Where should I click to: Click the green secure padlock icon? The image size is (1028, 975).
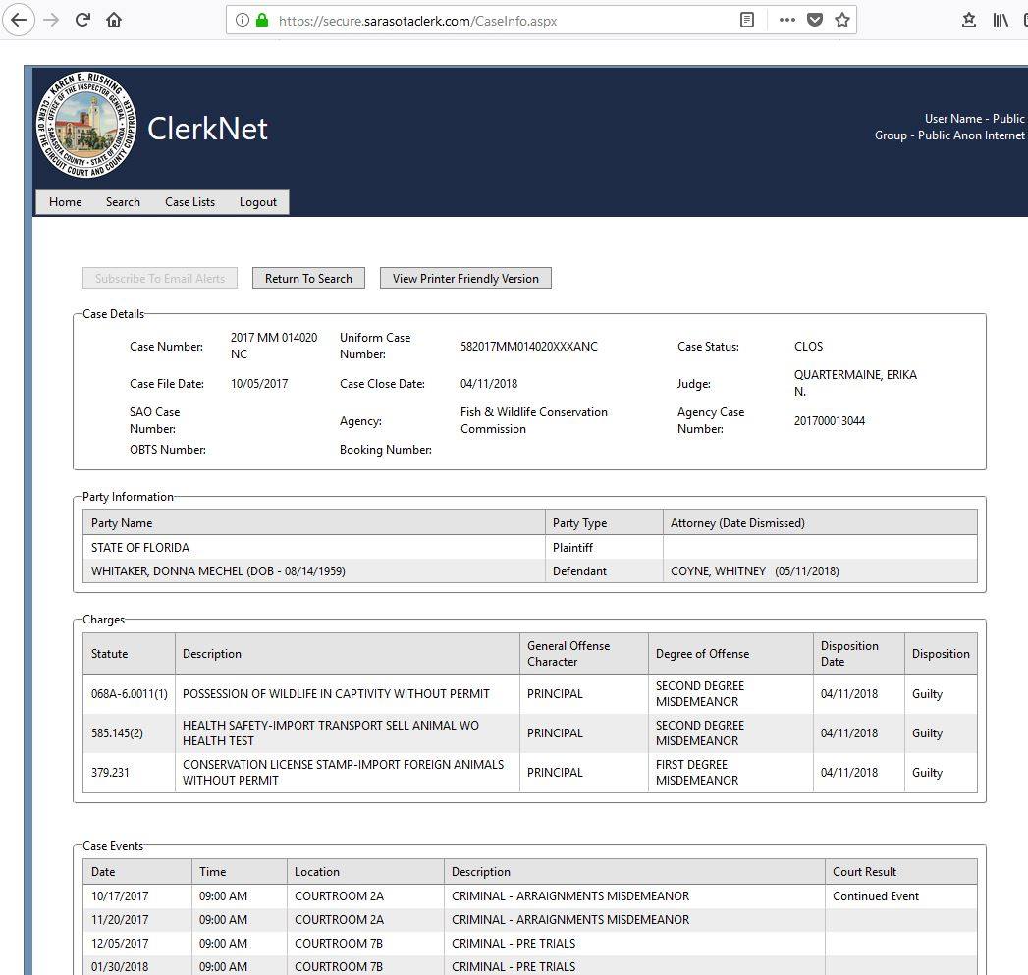tap(262, 21)
